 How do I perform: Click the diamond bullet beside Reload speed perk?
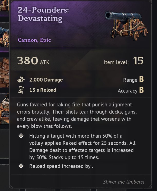pos(21,166)
